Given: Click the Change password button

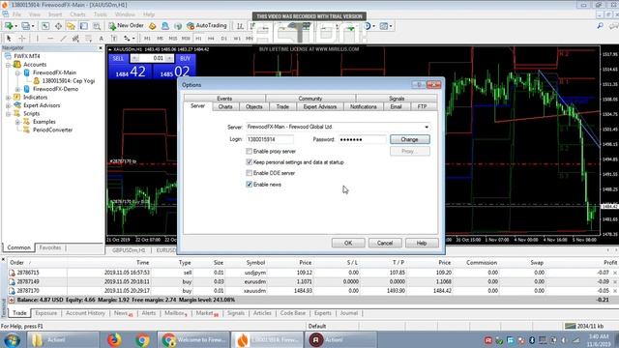Looking at the screenshot, I should (410, 139).
